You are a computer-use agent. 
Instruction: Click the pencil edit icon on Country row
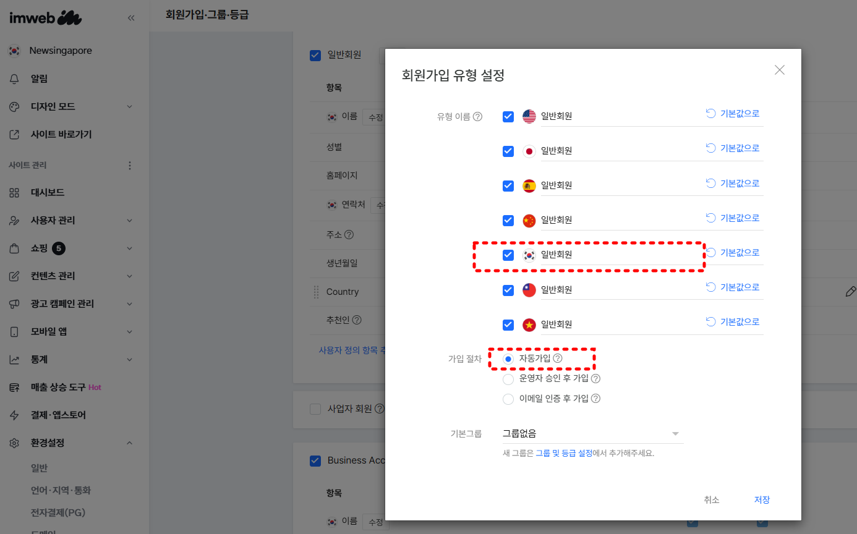click(851, 292)
